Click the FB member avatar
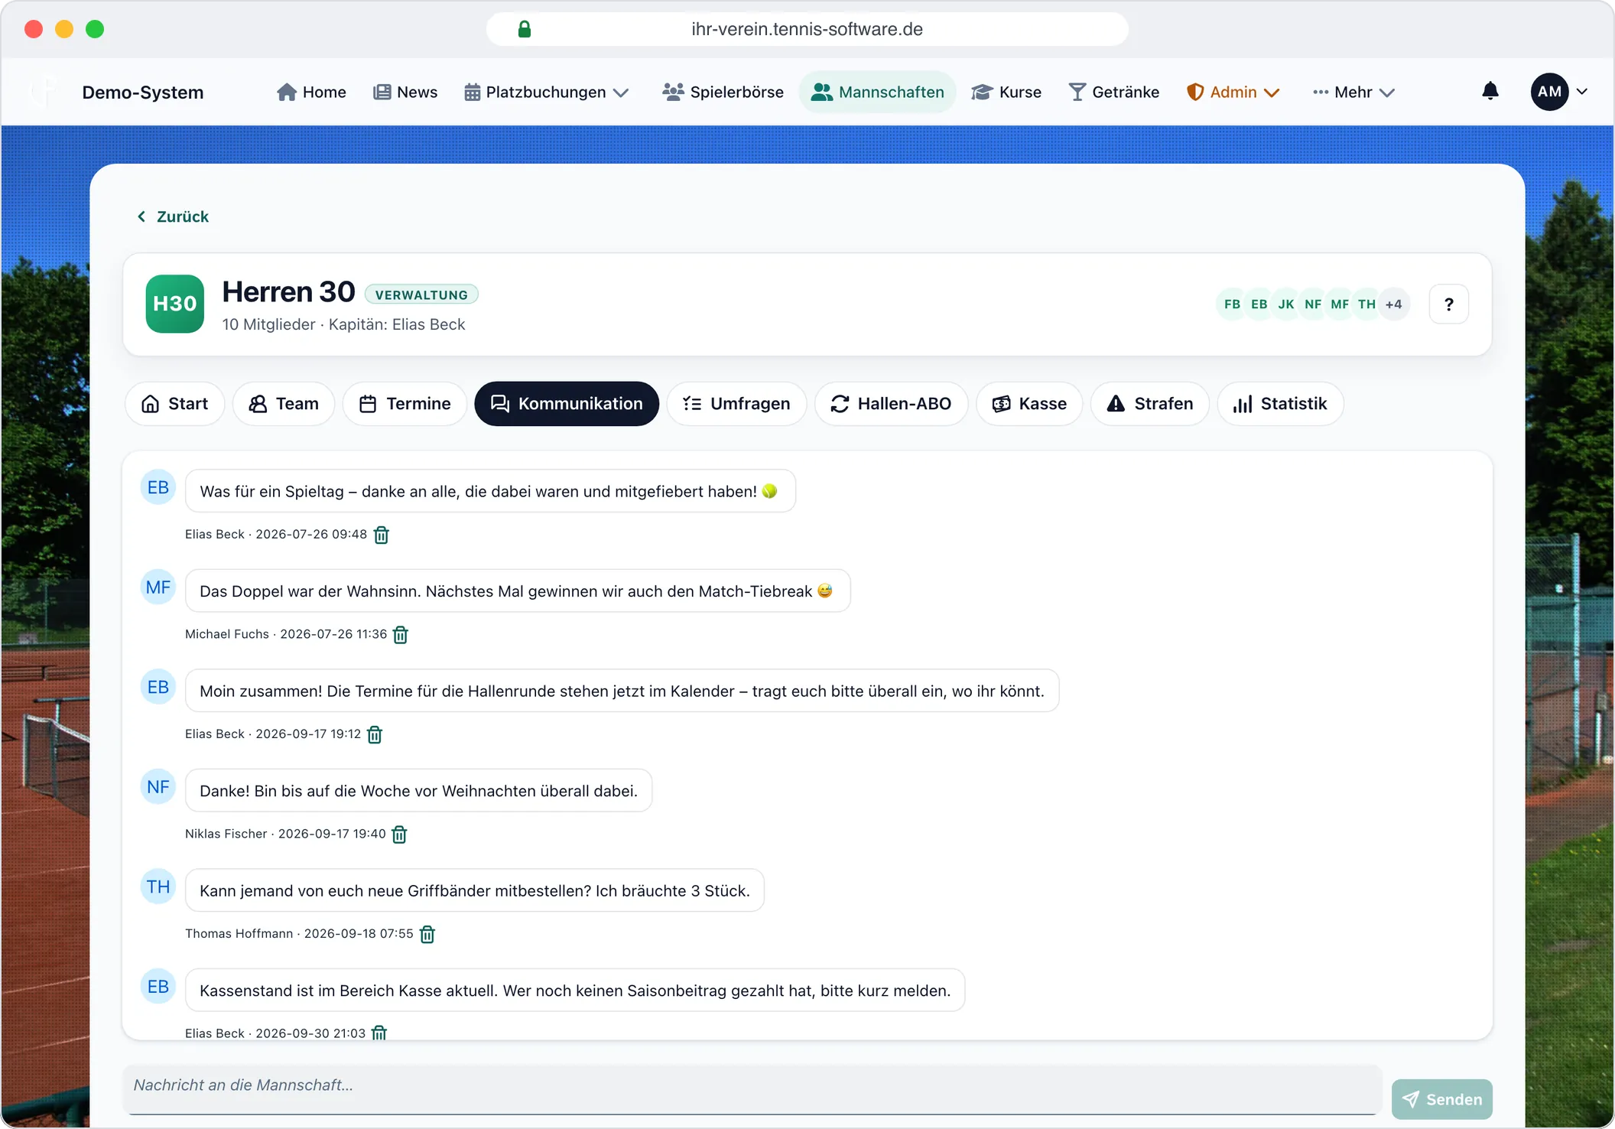 (1232, 304)
